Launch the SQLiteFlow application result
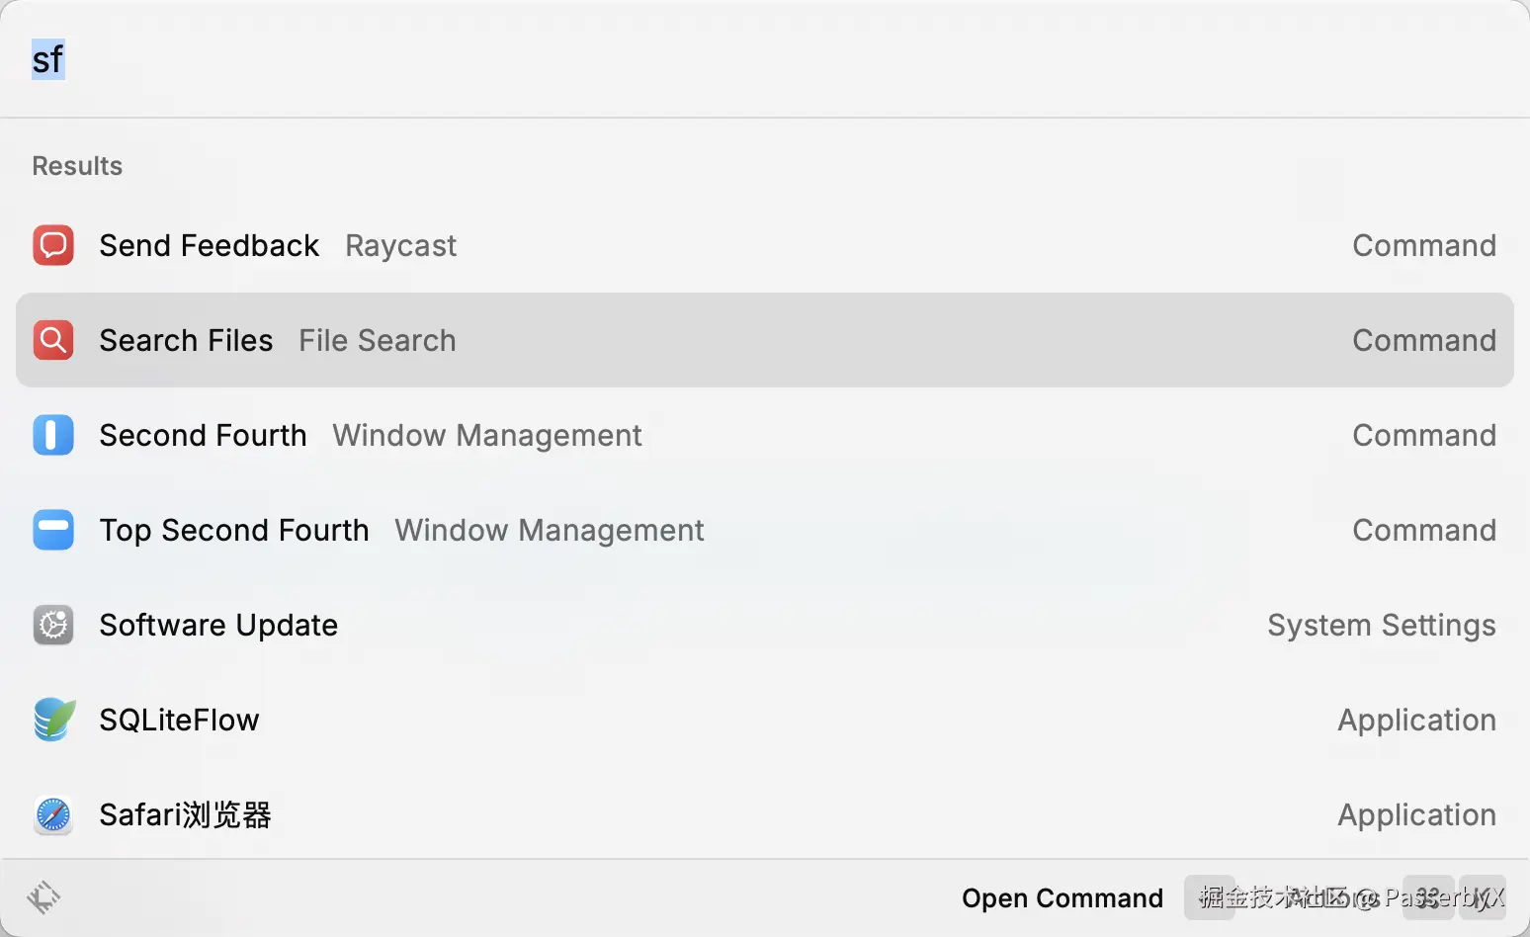This screenshot has width=1530, height=937. tap(692, 720)
